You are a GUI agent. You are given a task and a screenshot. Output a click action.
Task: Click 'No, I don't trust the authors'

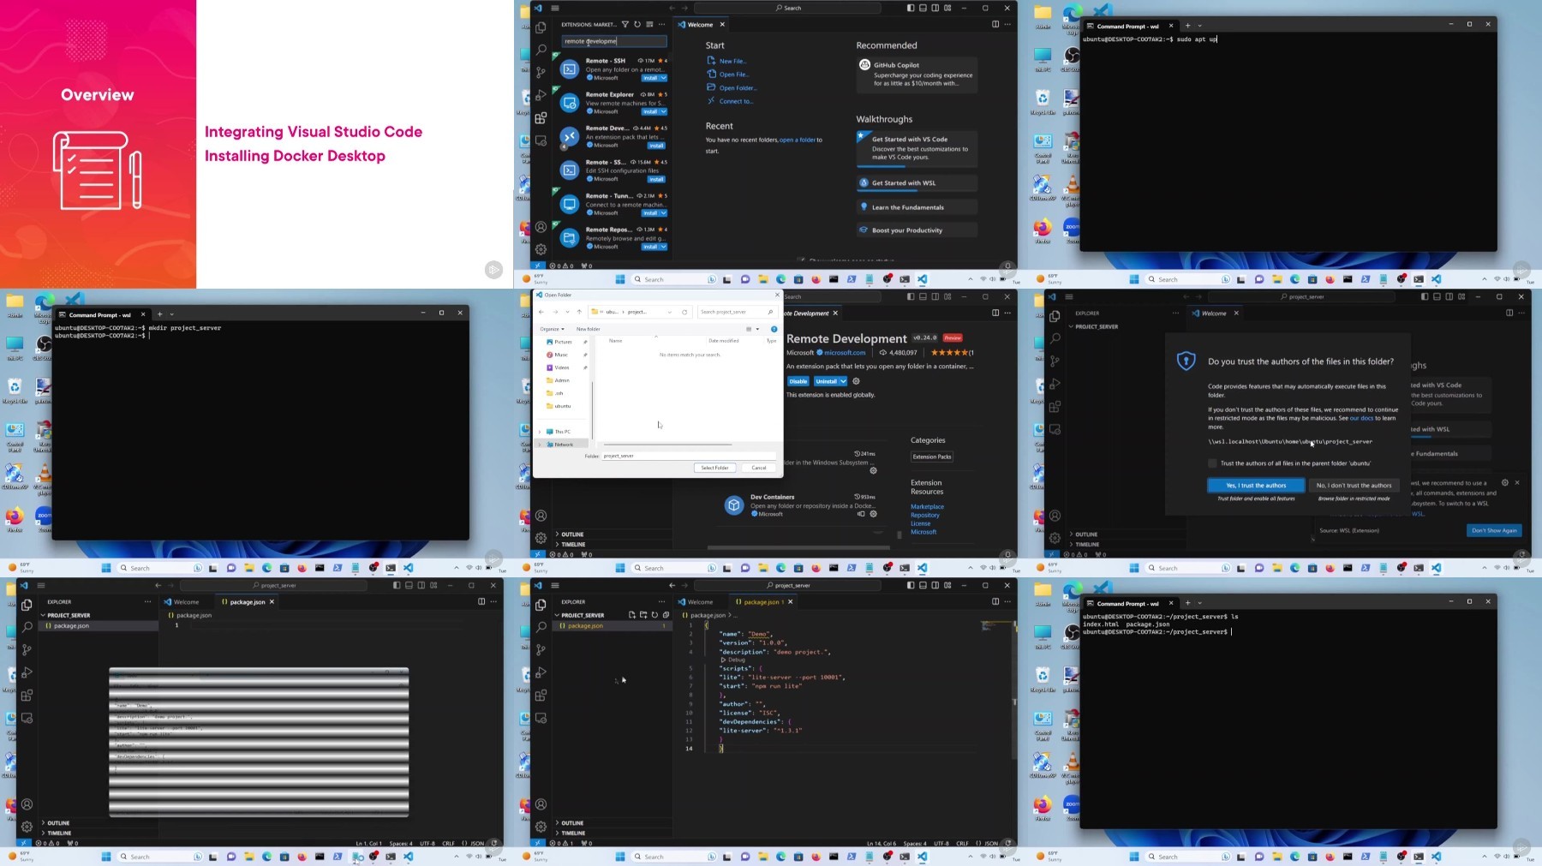click(1354, 485)
